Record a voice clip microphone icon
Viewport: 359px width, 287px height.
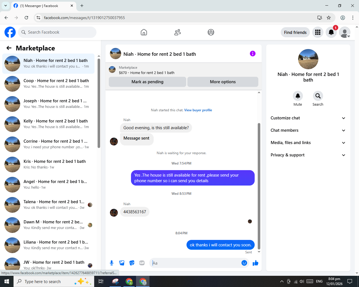(112, 263)
